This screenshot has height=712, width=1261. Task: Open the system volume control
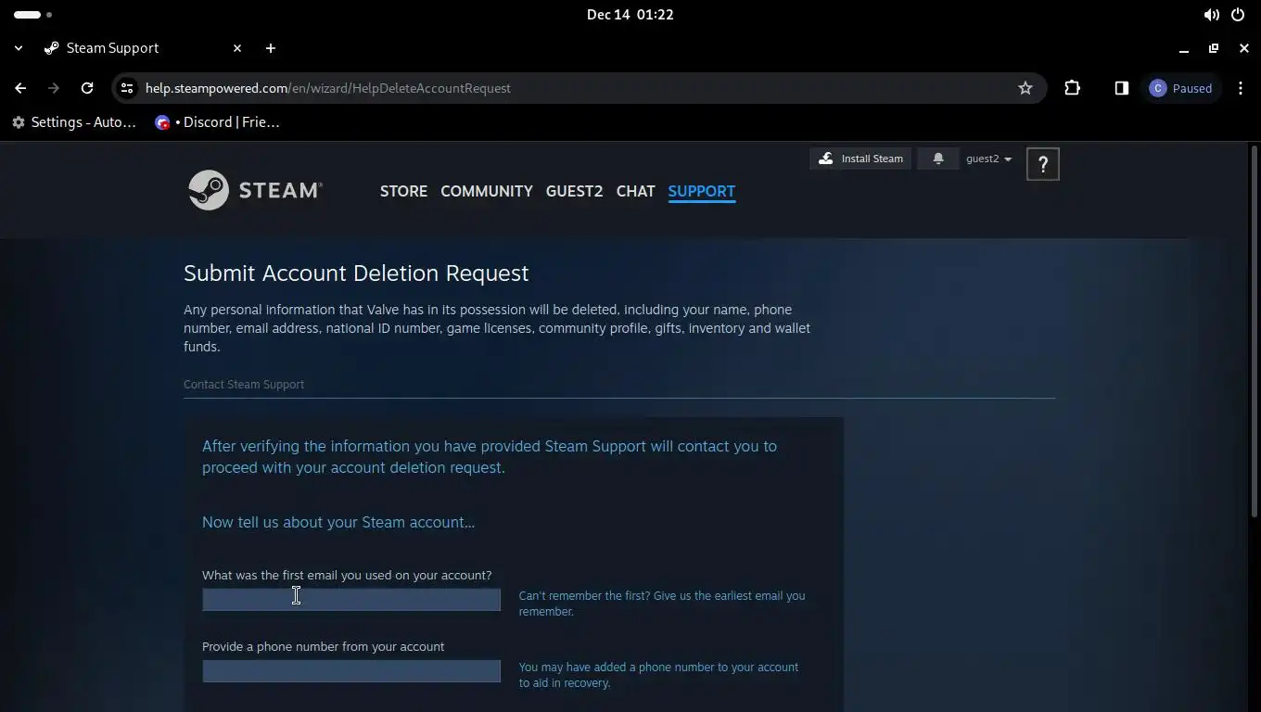click(1211, 15)
